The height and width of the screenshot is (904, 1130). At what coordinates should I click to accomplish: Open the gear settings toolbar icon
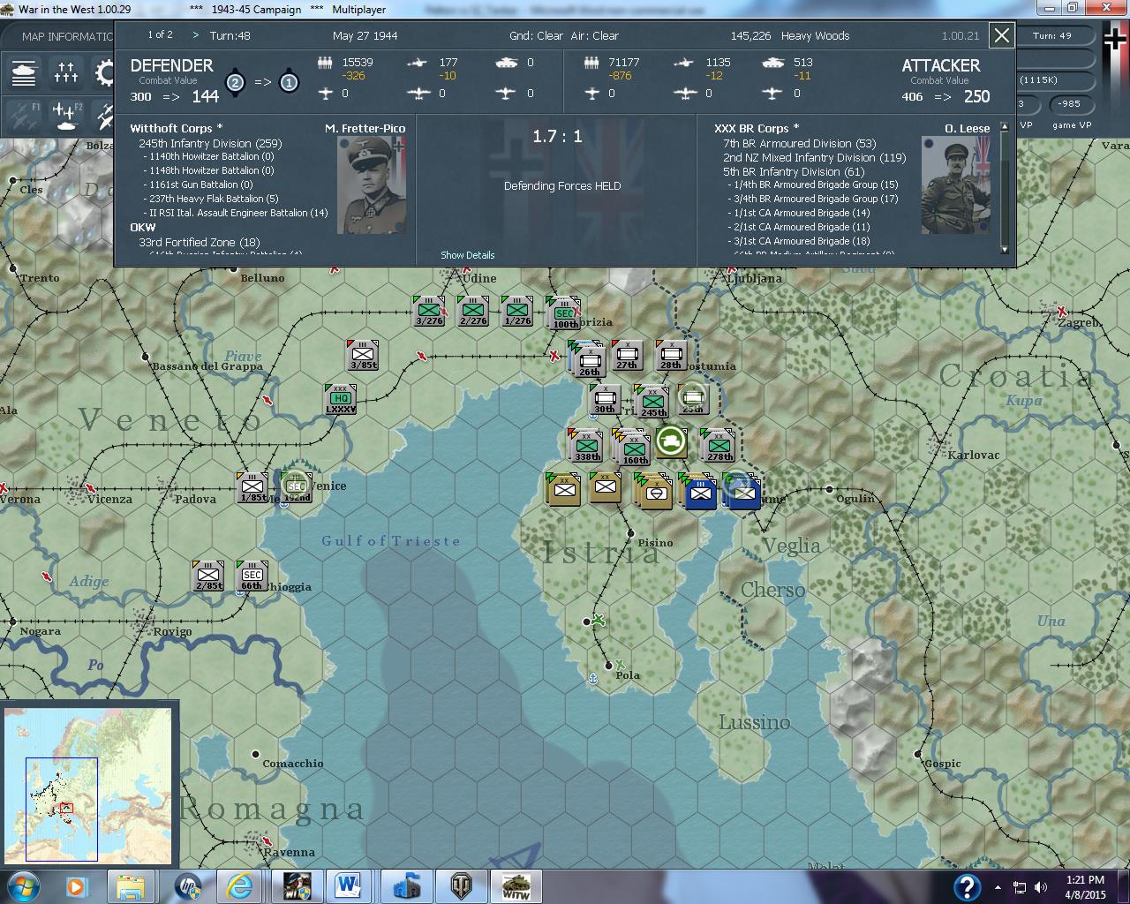(x=104, y=72)
